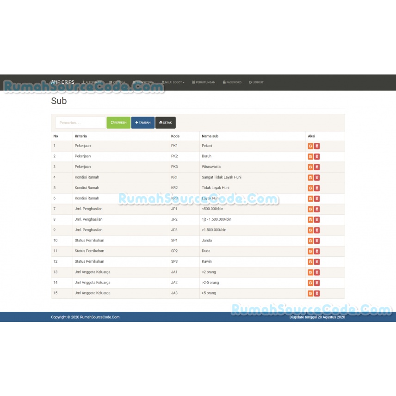This screenshot has width=396, height=396.
Task: Edit the Buruh row
Action: 310,156
